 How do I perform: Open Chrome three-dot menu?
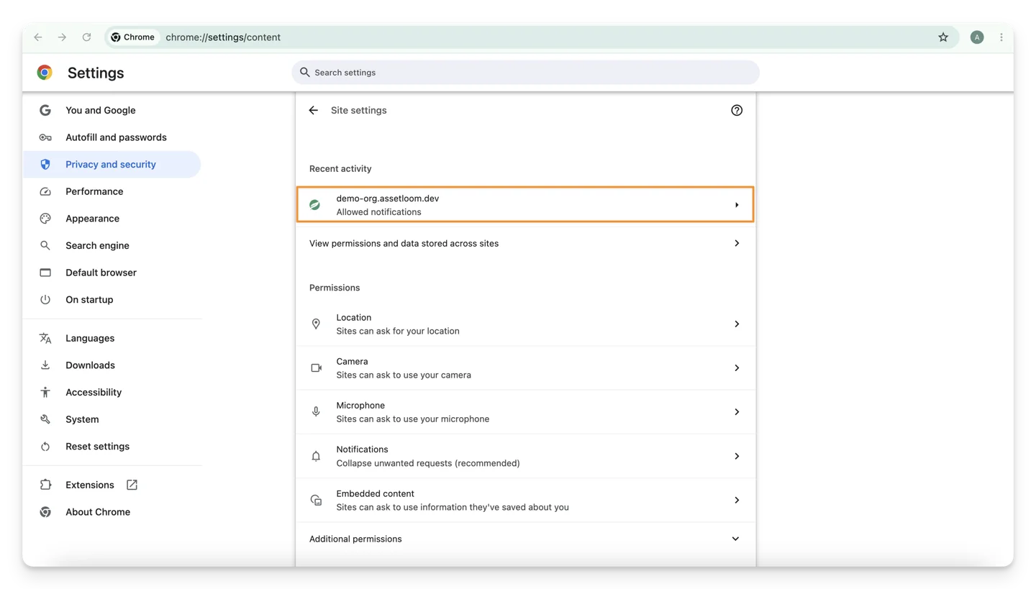[1001, 37]
